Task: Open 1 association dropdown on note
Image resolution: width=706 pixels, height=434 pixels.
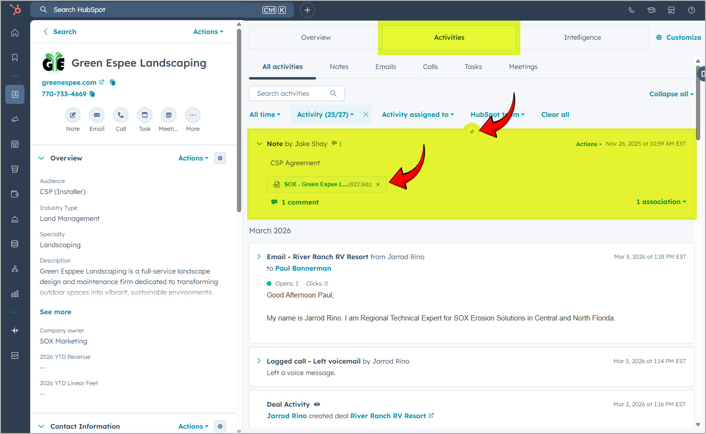Action: point(661,202)
